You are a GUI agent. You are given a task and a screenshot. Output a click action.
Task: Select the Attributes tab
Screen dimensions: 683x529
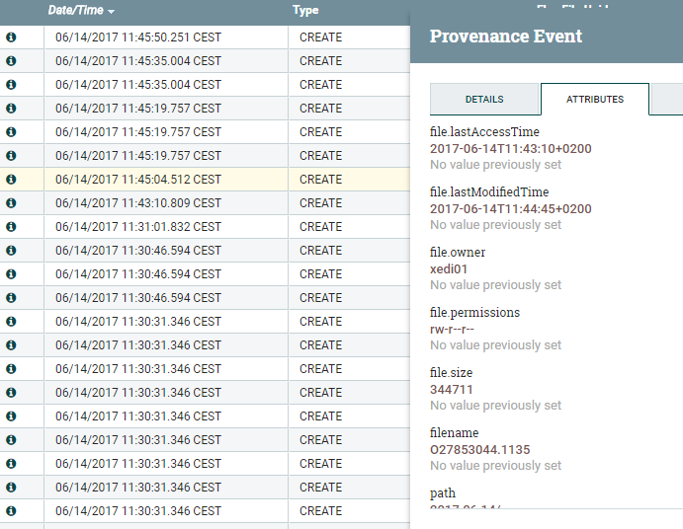click(595, 100)
